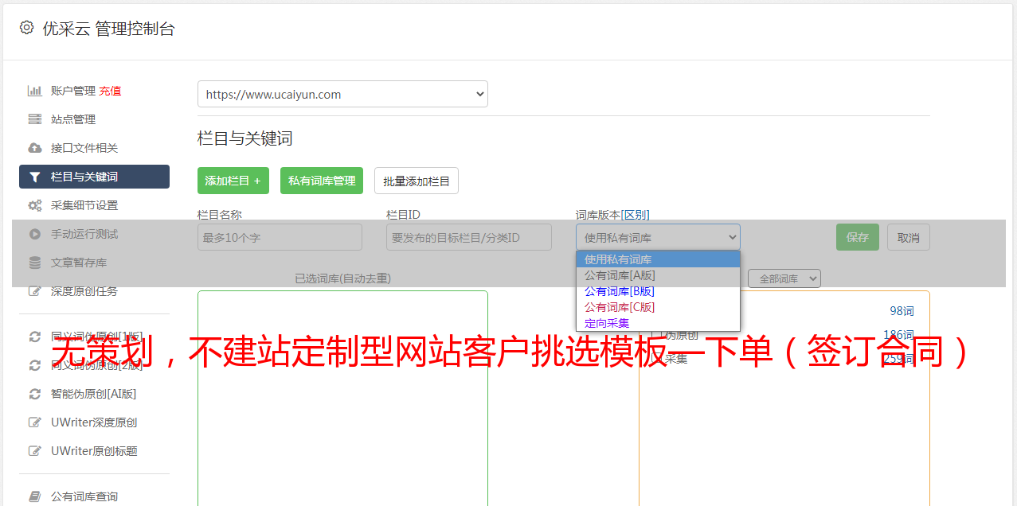Image resolution: width=1017 pixels, height=506 pixels.
Task: Click the 186词 count
Action: [x=898, y=335]
